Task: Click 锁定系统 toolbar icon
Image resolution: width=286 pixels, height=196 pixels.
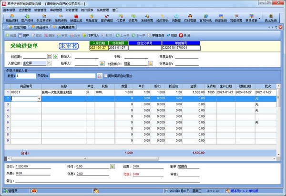Action: coord(221,18)
